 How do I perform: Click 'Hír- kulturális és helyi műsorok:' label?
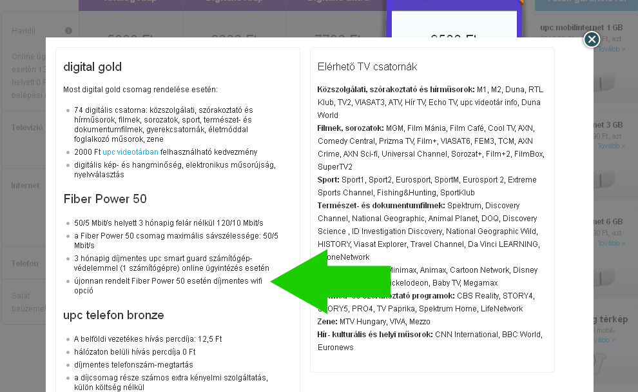(x=375, y=335)
